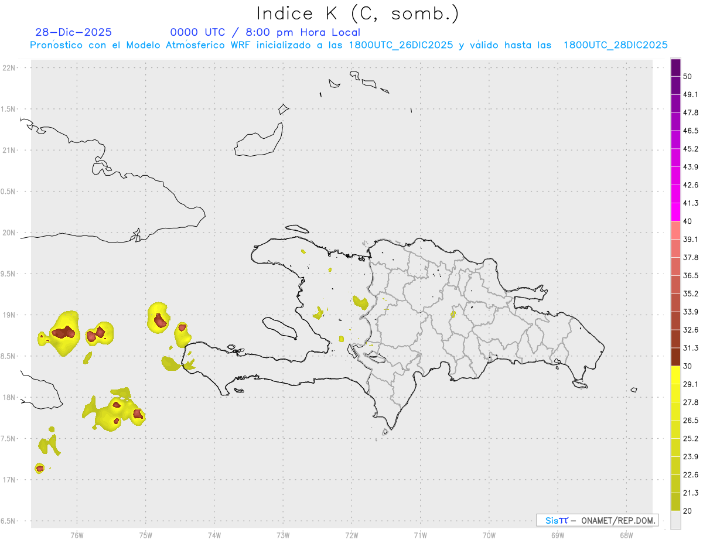Pick the salmon swatch between 39.1 and 40
The image size is (703, 543).
click(x=675, y=230)
